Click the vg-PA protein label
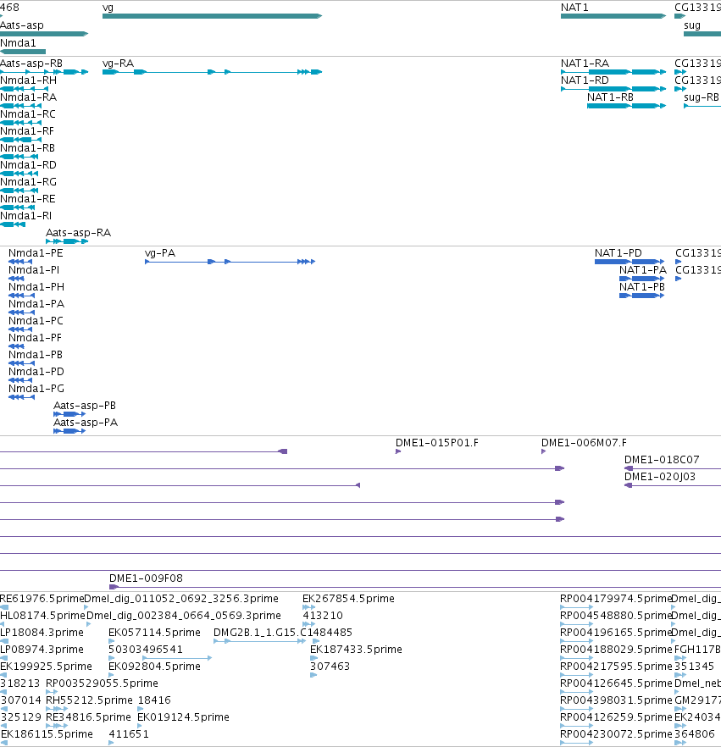Image resolution: width=721 pixels, height=747 pixels. point(160,253)
